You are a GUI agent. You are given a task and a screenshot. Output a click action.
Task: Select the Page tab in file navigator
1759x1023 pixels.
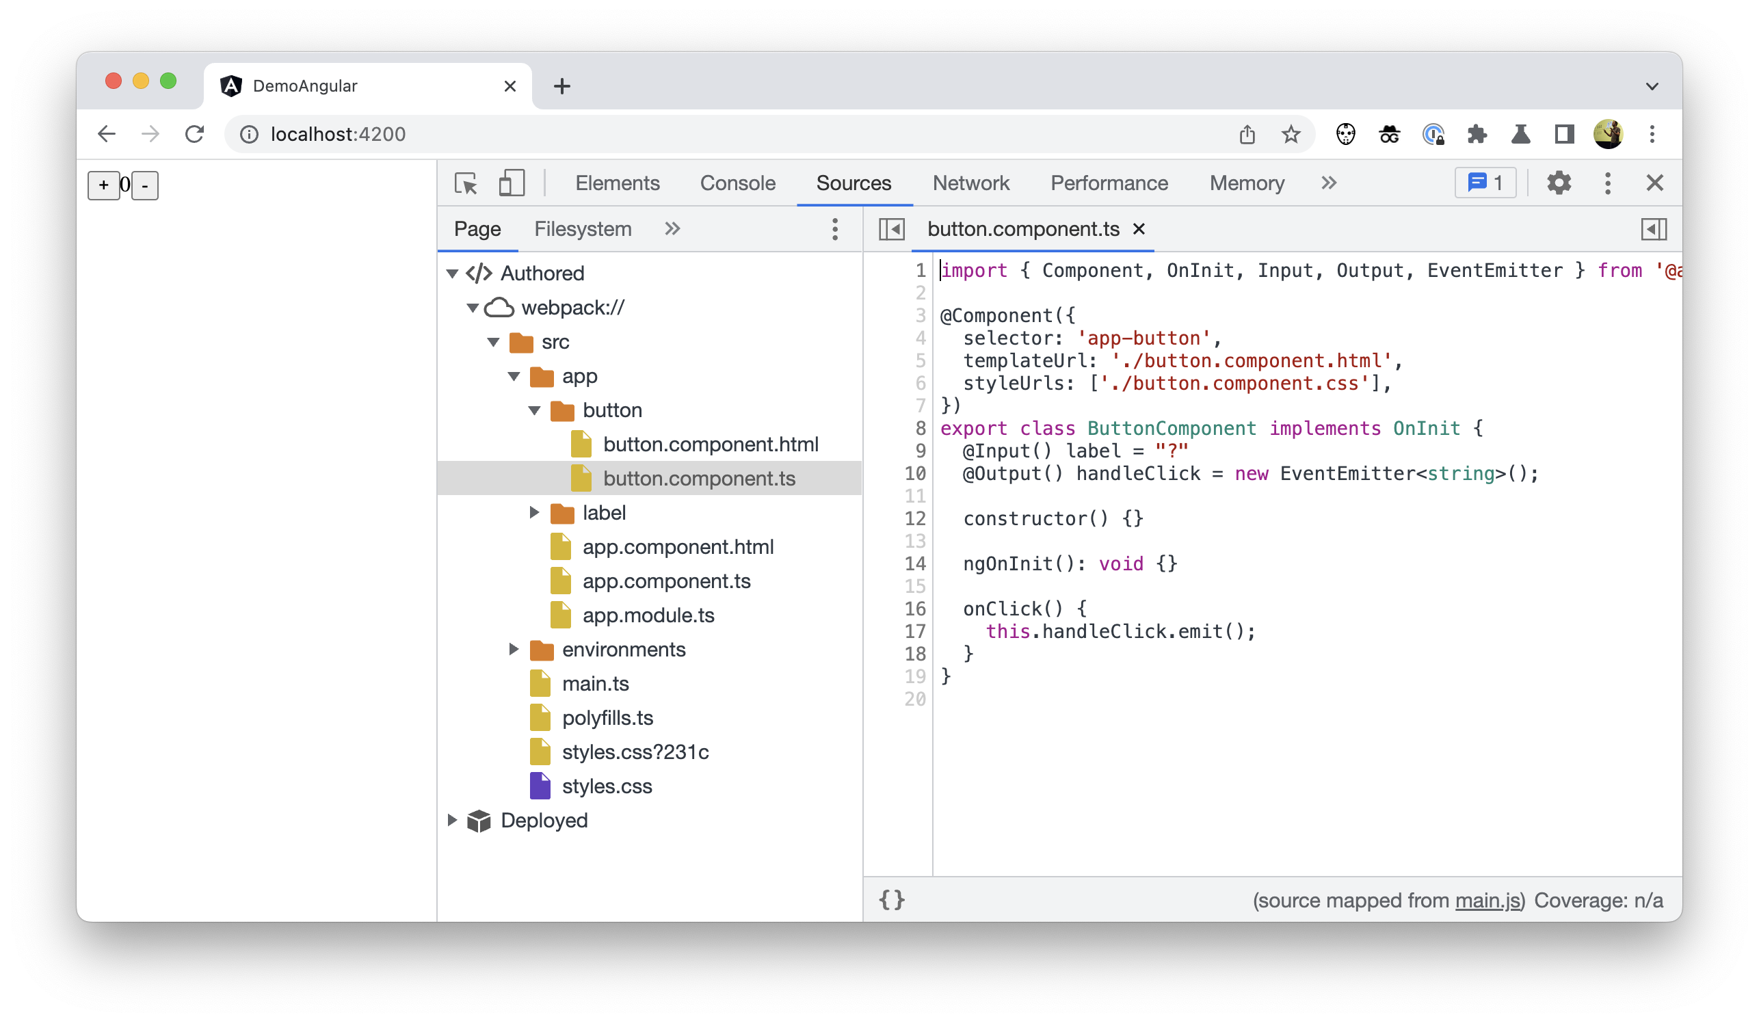pyautogui.click(x=477, y=228)
